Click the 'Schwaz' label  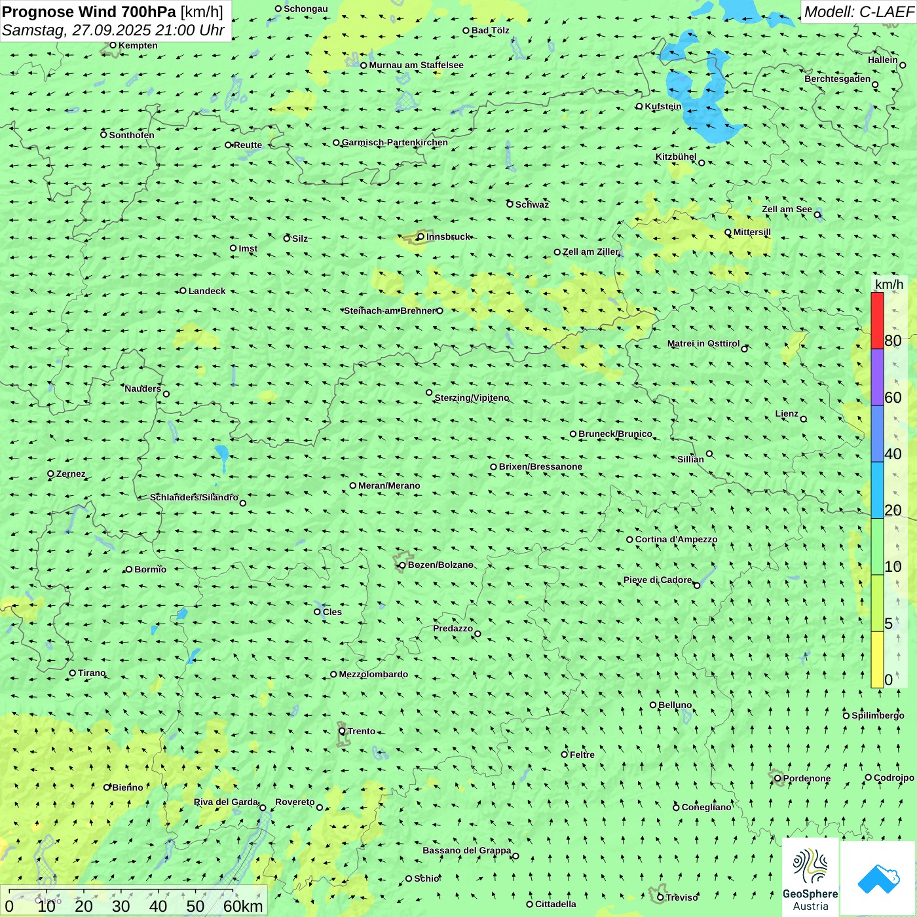click(x=532, y=204)
